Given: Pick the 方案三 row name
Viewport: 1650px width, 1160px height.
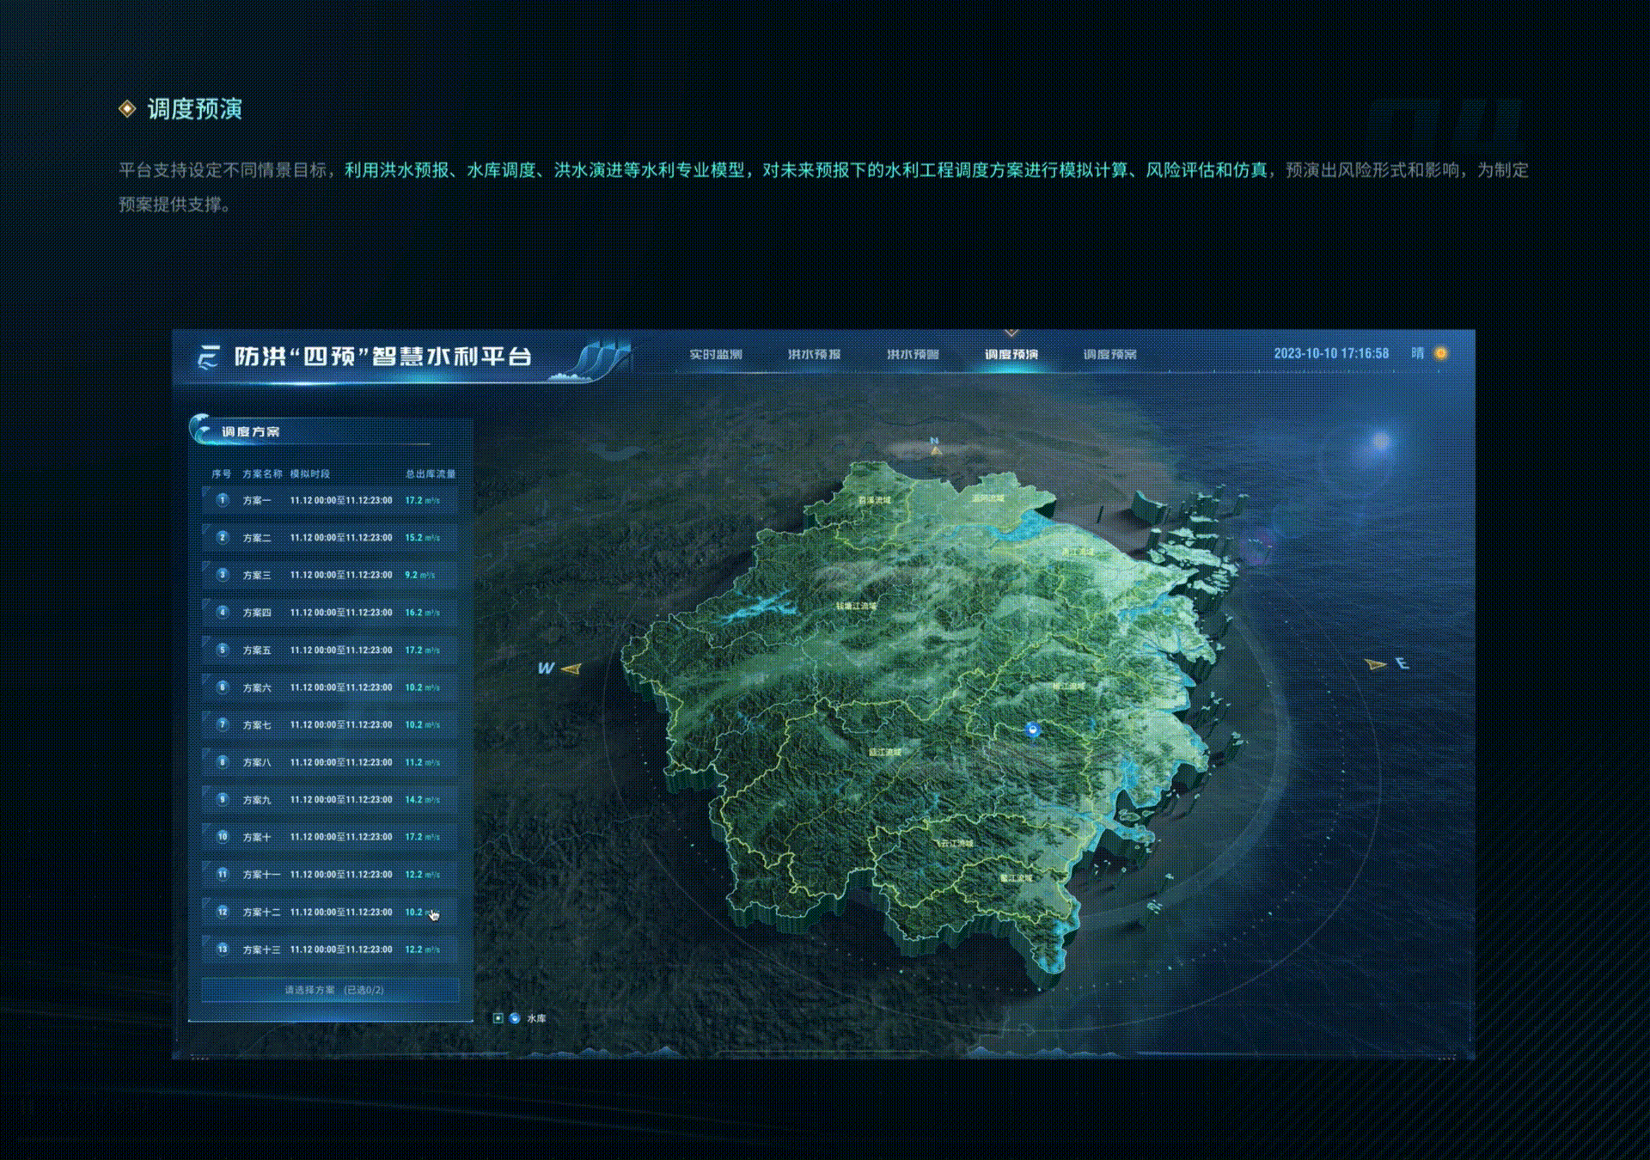Looking at the screenshot, I should click(257, 575).
